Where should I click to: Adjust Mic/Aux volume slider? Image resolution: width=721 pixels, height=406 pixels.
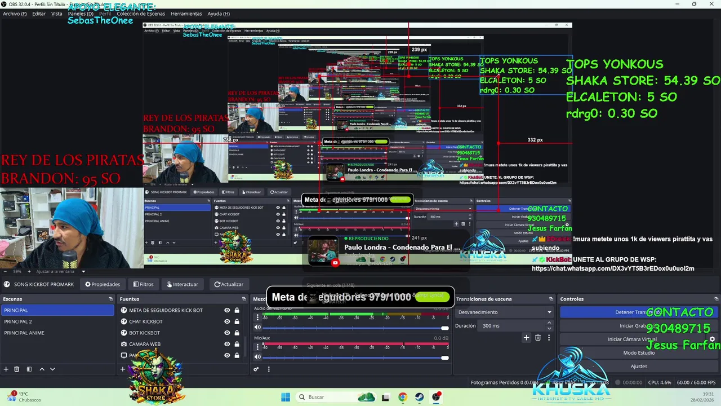(x=355, y=358)
